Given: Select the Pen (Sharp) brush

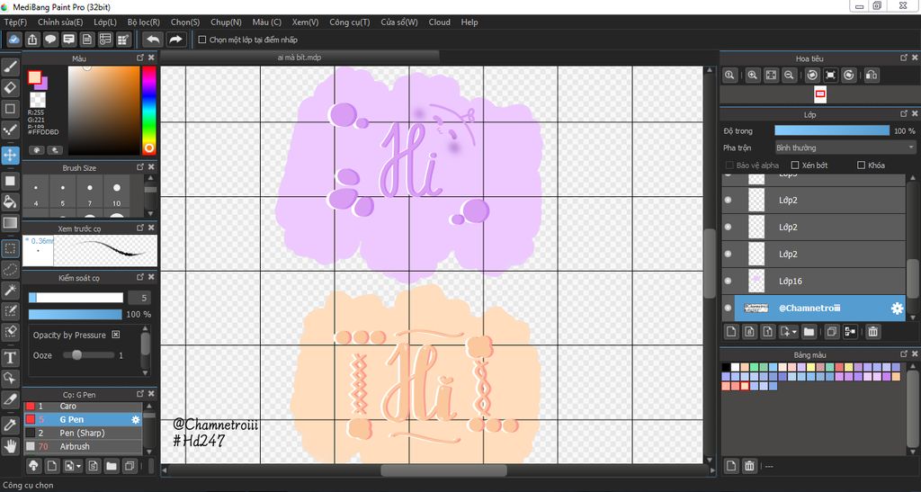Looking at the screenshot, I should tap(83, 433).
